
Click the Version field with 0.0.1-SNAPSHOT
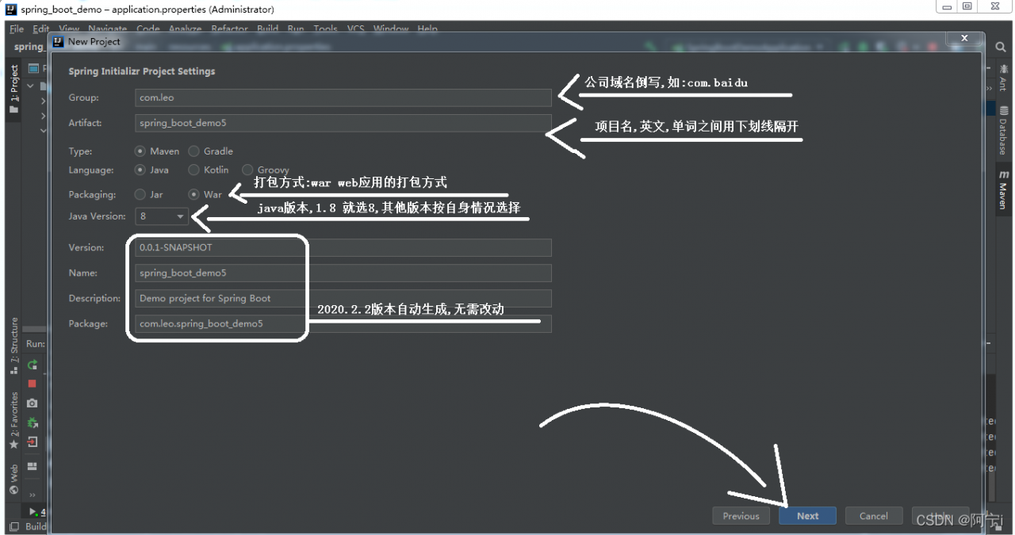(x=343, y=247)
